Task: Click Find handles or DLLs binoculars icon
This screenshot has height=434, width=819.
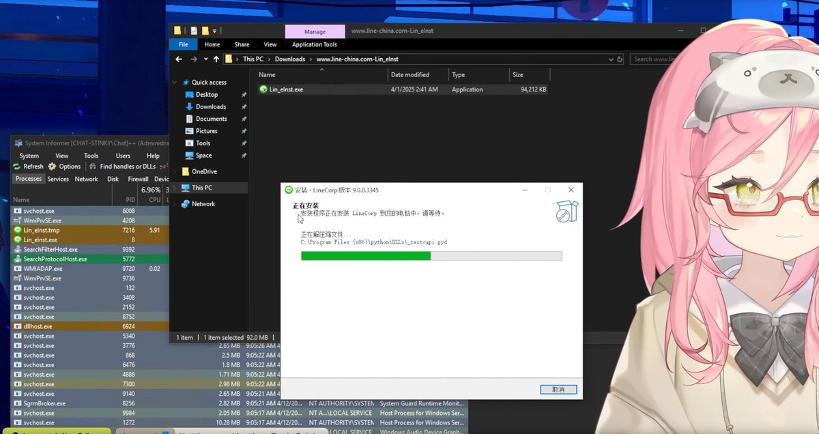Action: [93, 167]
